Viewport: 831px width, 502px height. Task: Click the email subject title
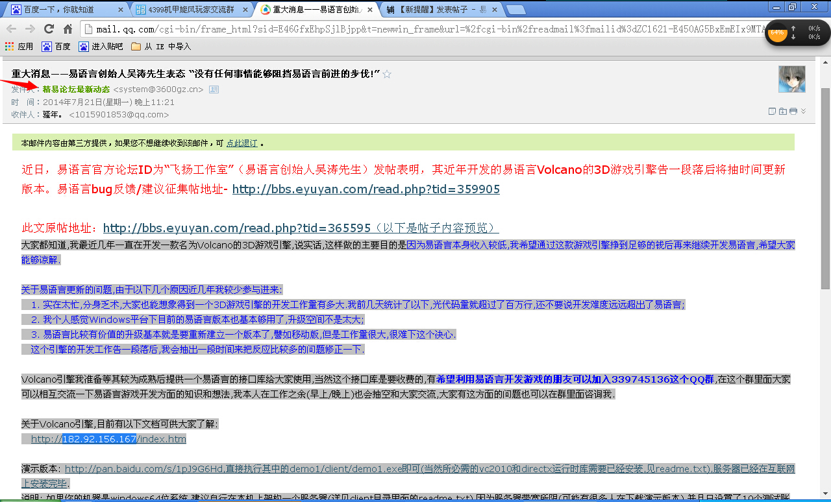(196, 73)
